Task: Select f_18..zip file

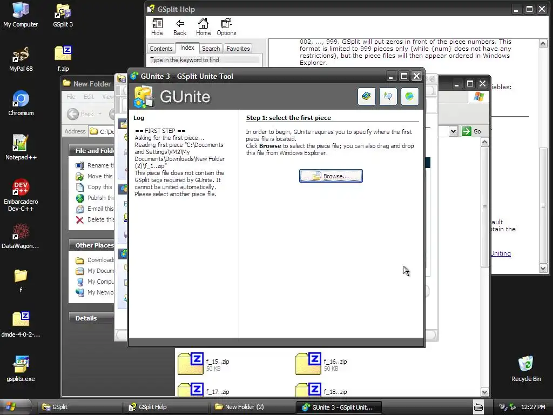Action: coord(322,390)
